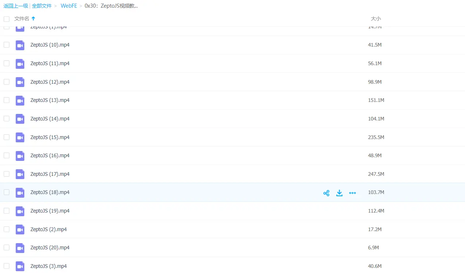The image size is (465, 273).
Task: Open file name ZeptoJS (3).mp4
Action: click(48, 266)
